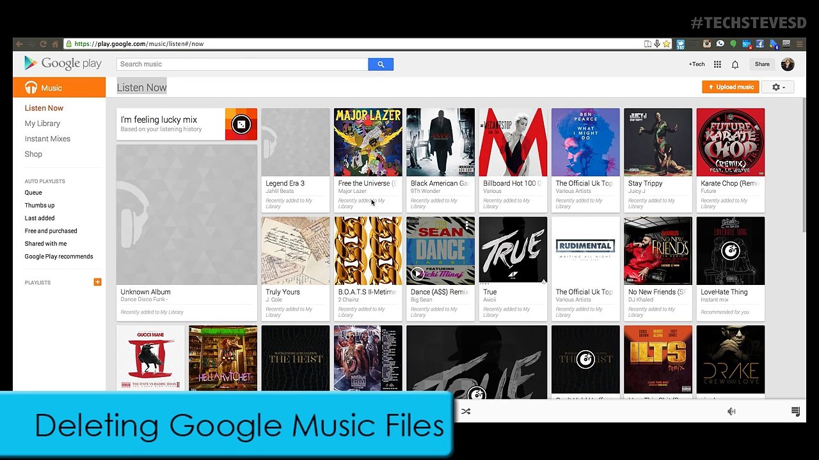The image size is (819, 460).
Task: Open the Black American Gangster album cover
Action: [x=440, y=142]
